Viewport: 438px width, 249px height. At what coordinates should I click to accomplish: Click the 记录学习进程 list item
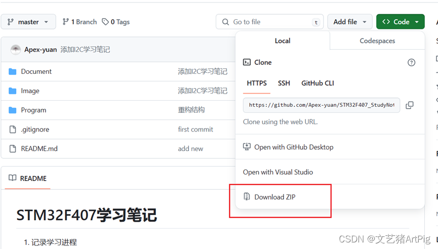[x=54, y=242]
